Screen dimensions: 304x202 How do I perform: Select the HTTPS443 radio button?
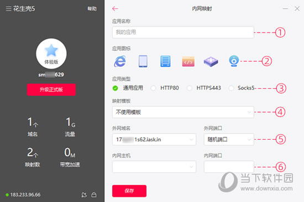[x=189, y=88]
